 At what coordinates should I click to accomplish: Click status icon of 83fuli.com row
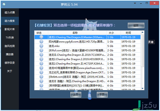pyautogui.click(x=41, y=50)
